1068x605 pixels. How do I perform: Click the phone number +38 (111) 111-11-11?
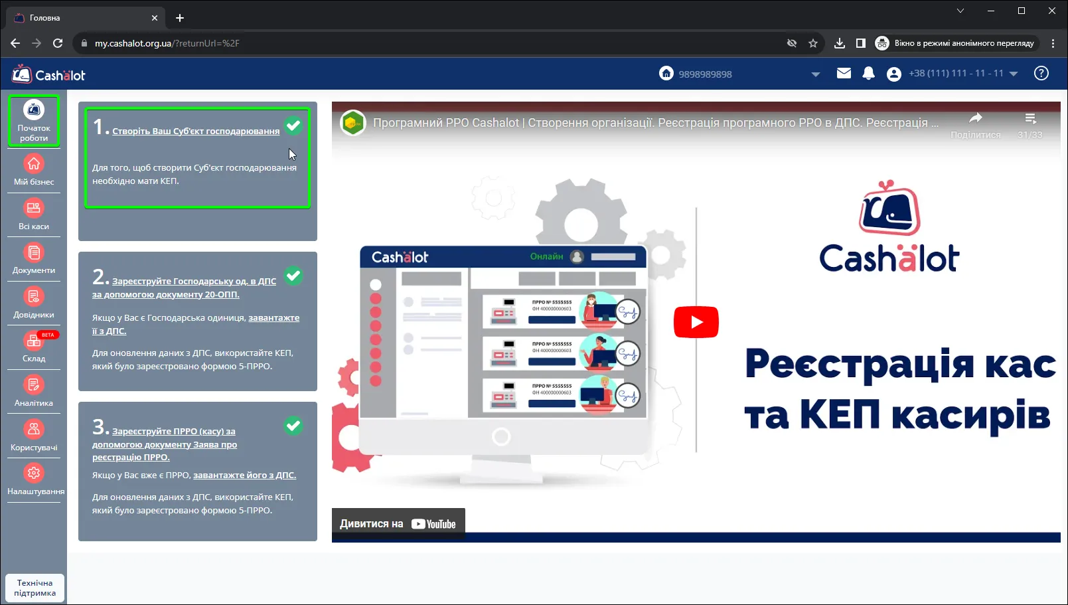coord(956,73)
